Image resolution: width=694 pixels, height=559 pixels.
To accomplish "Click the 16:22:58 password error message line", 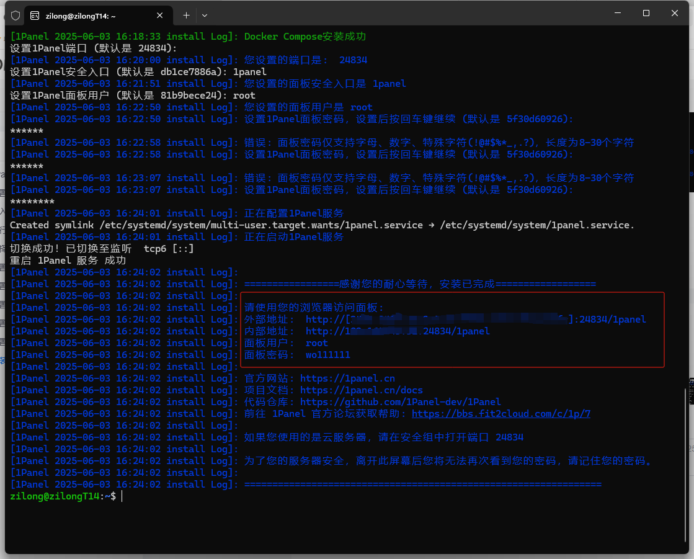I will click(x=322, y=143).
